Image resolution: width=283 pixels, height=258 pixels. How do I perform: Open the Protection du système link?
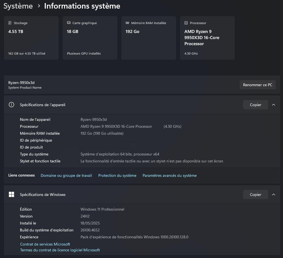point(117,175)
